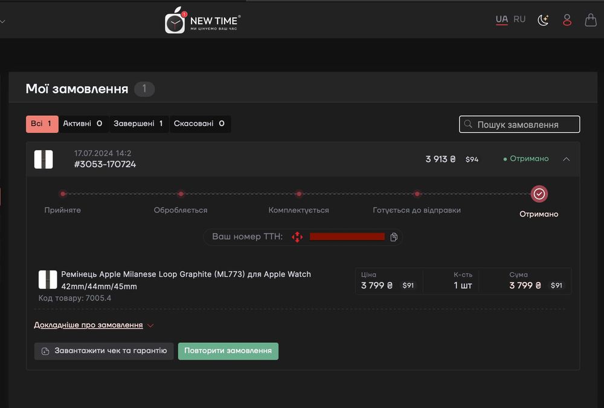This screenshot has height=408, width=604.
Task: Switch language to RU
Action: click(x=519, y=19)
